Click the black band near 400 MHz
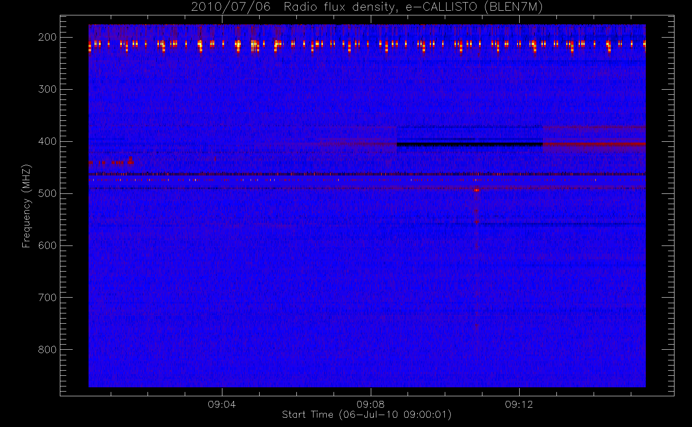Viewport: 692px width, 427px height. pyautogui.click(x=470, y=145)
